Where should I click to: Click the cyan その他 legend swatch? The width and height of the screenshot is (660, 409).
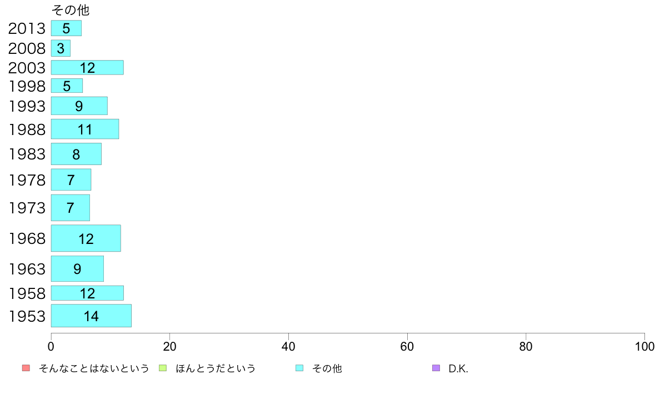click(x=299, y=368)
